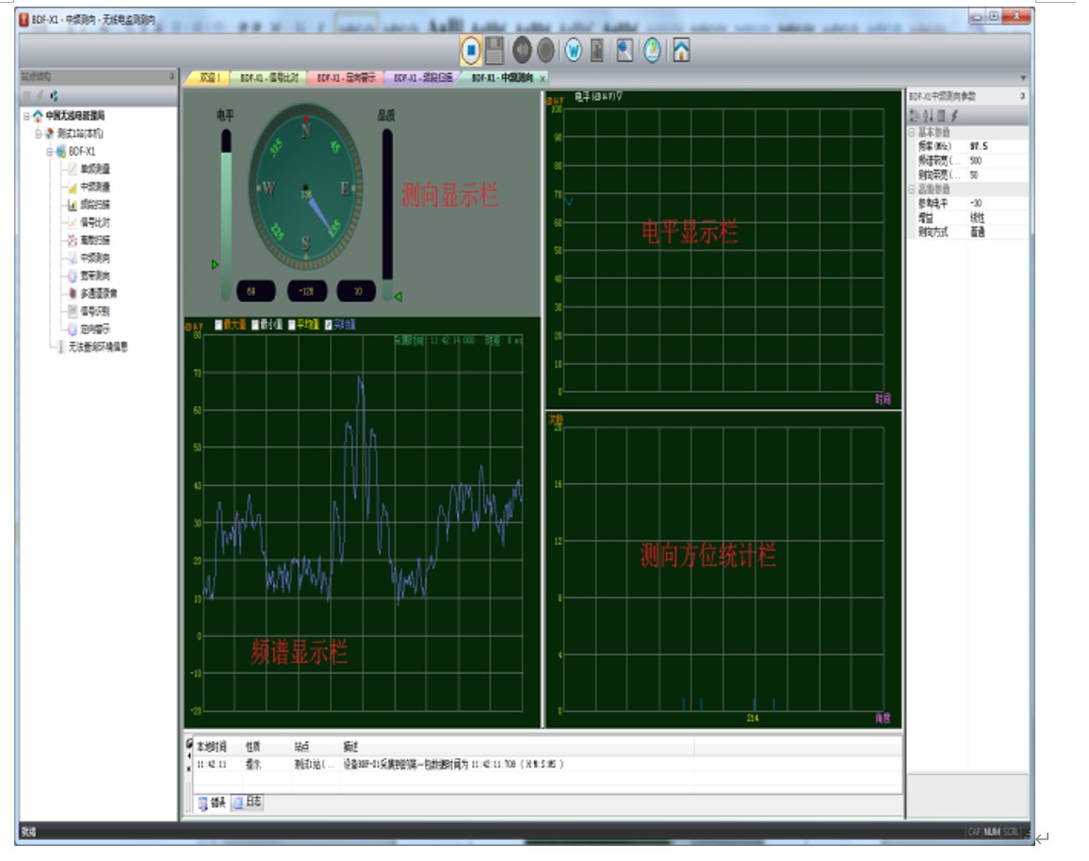Click the floppy disk save icon
The height and width of the screenshot is (861, 1089).
495,50
